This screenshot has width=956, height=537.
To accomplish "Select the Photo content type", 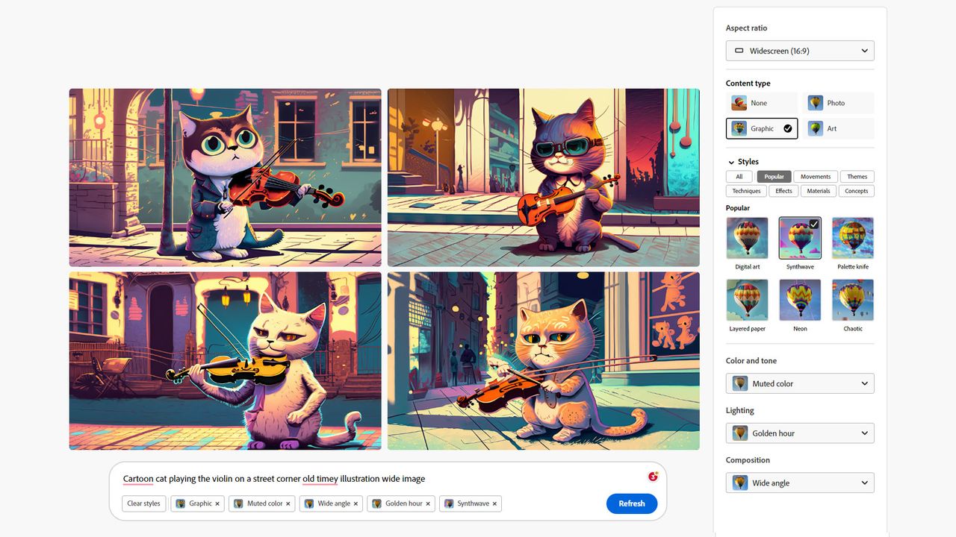I will tap(838, 103).
